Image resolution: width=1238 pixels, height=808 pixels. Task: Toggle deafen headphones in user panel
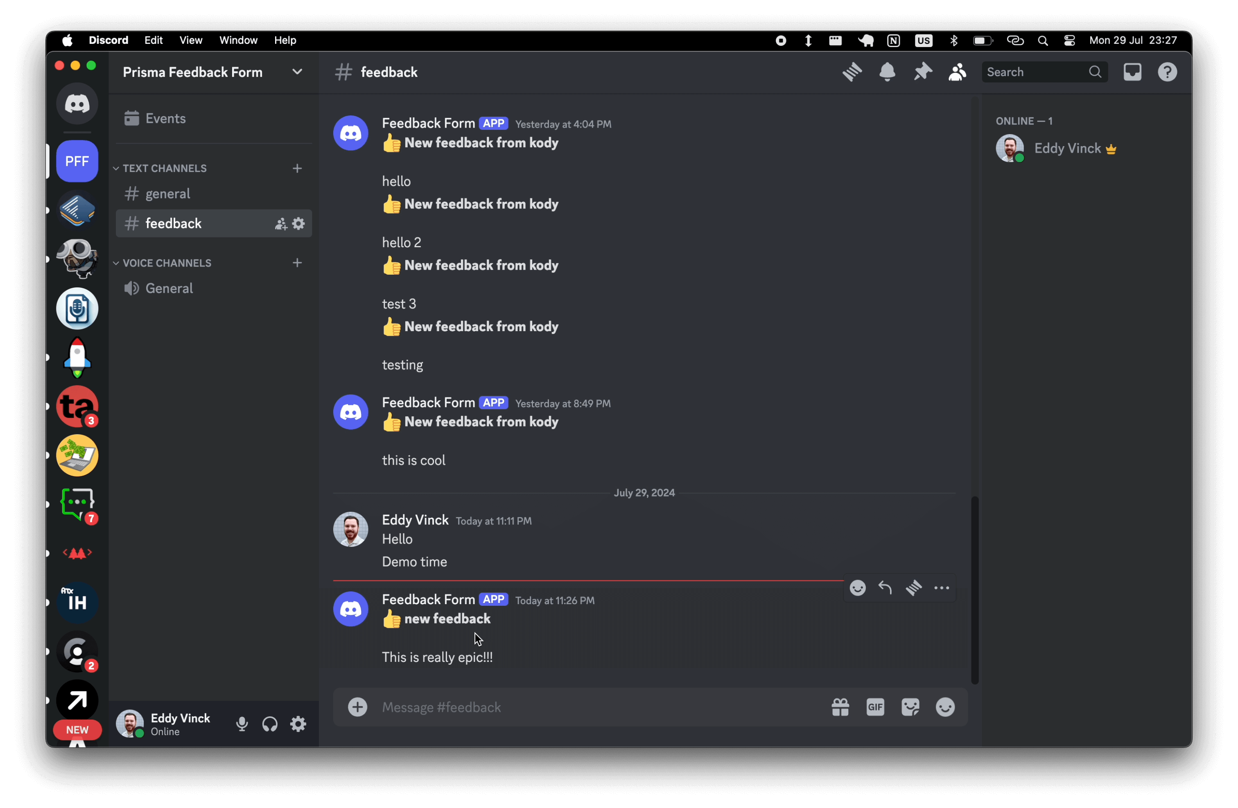pos(270,724)
